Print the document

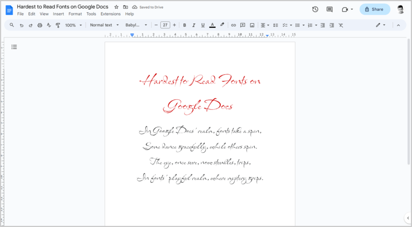click(40, 25)
